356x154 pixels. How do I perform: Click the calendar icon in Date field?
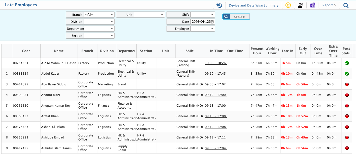[212, 22]
